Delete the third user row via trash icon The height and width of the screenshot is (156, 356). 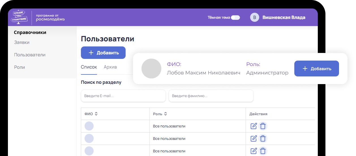[x=263, y=151]
